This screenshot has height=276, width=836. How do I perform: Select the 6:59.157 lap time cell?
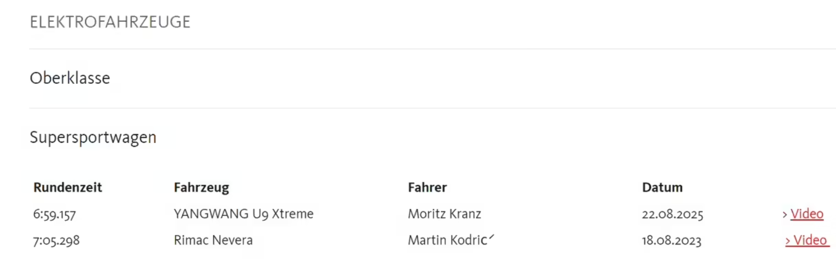[54, 215]
